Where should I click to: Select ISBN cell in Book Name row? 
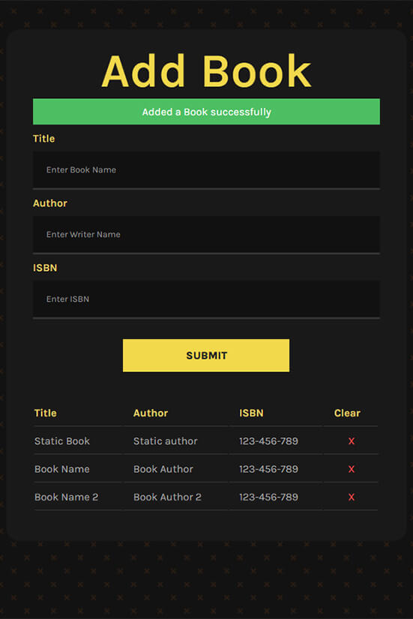268,469
